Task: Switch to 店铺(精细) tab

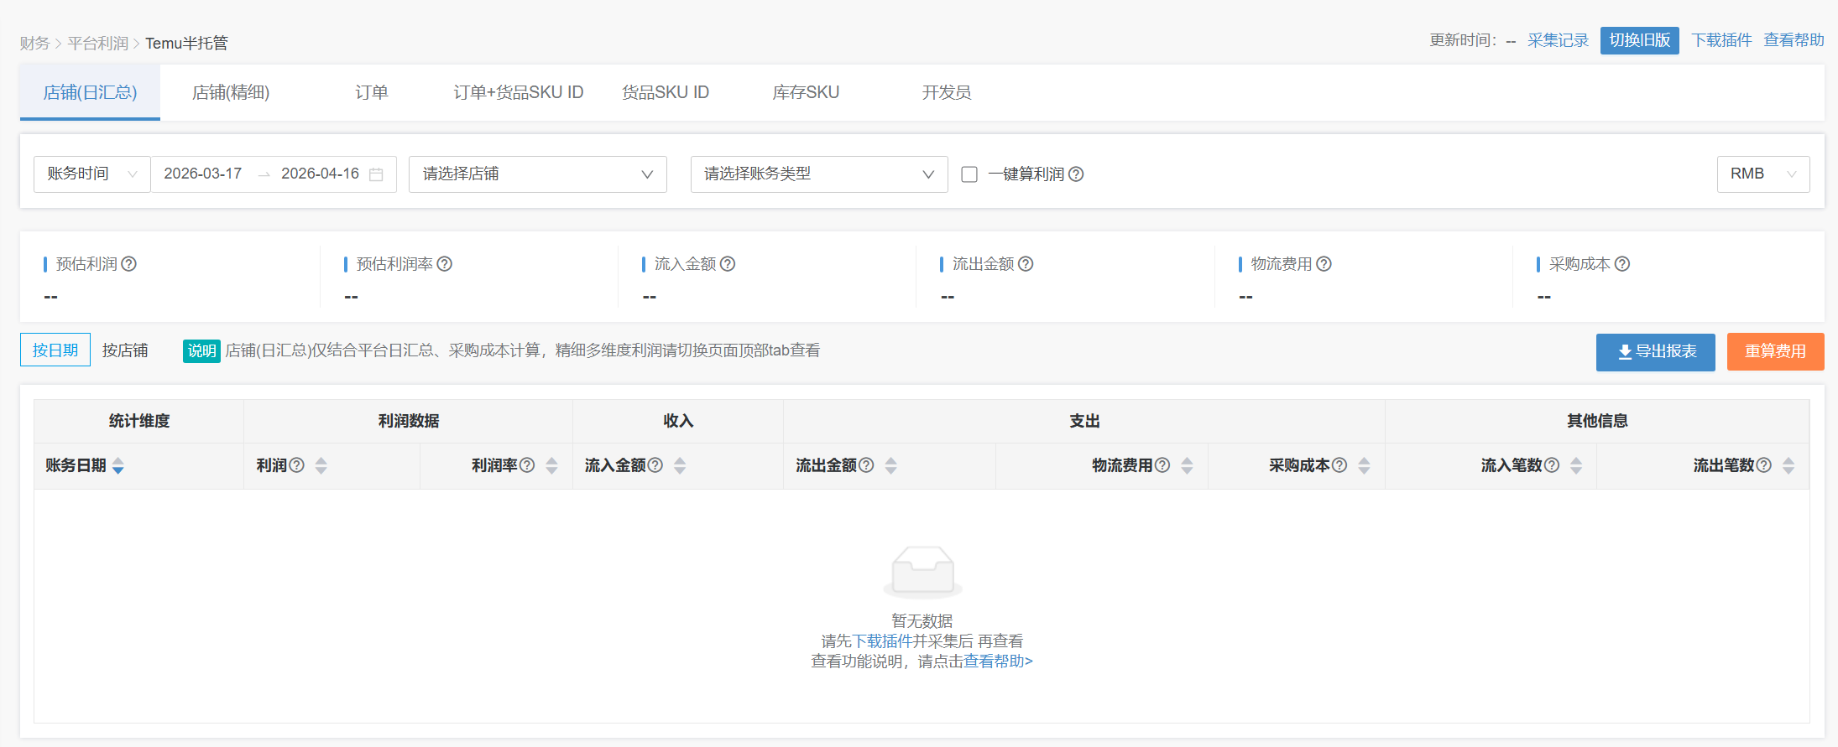Action: (231, 92)
